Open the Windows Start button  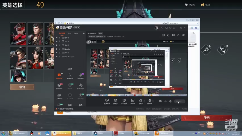pyautogui.click(x=3, y=134)
